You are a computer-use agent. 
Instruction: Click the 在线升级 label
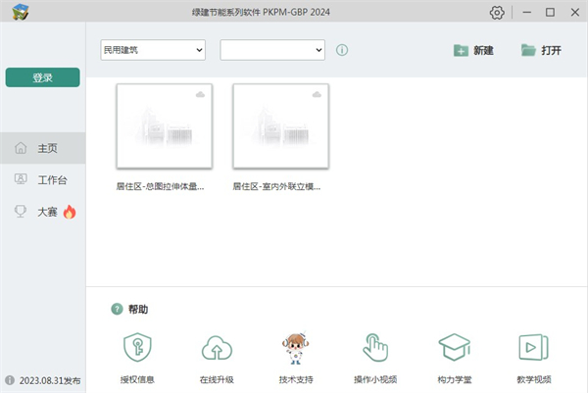click(217, 379)
